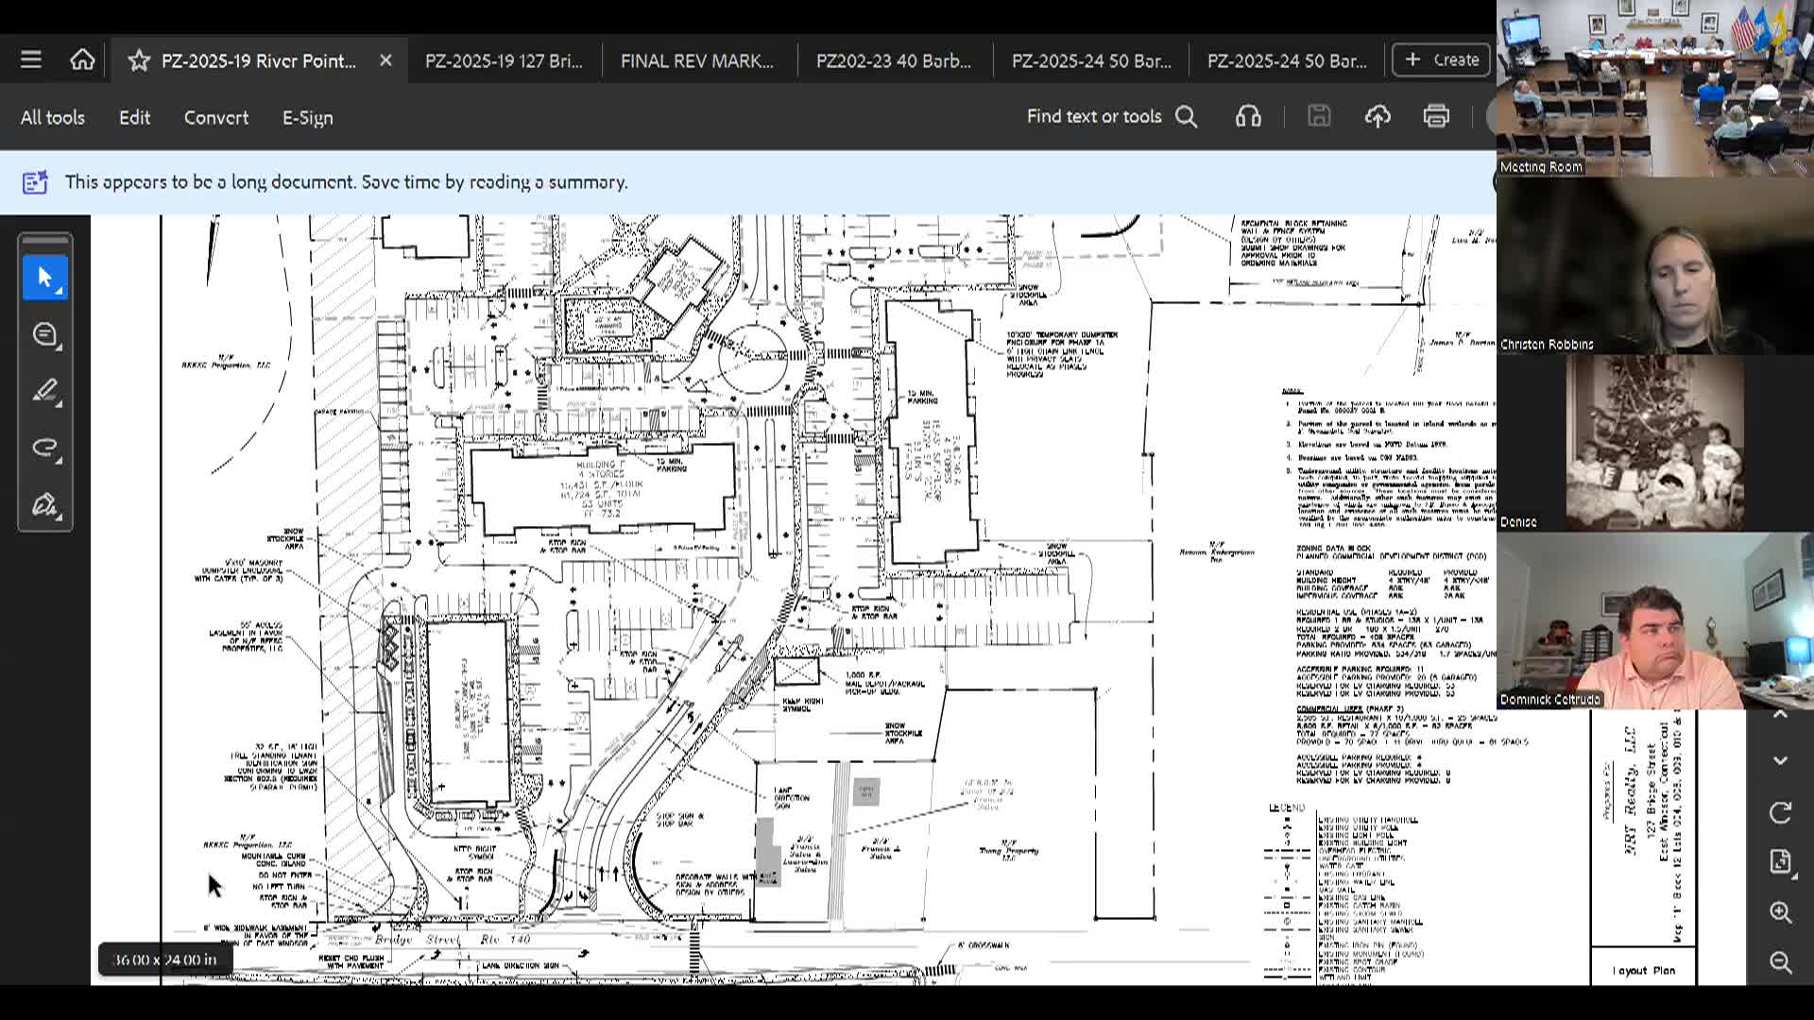Go to next page down chevron
Viewport: 1814px width, 1020px height.
tap(1780, 760)
